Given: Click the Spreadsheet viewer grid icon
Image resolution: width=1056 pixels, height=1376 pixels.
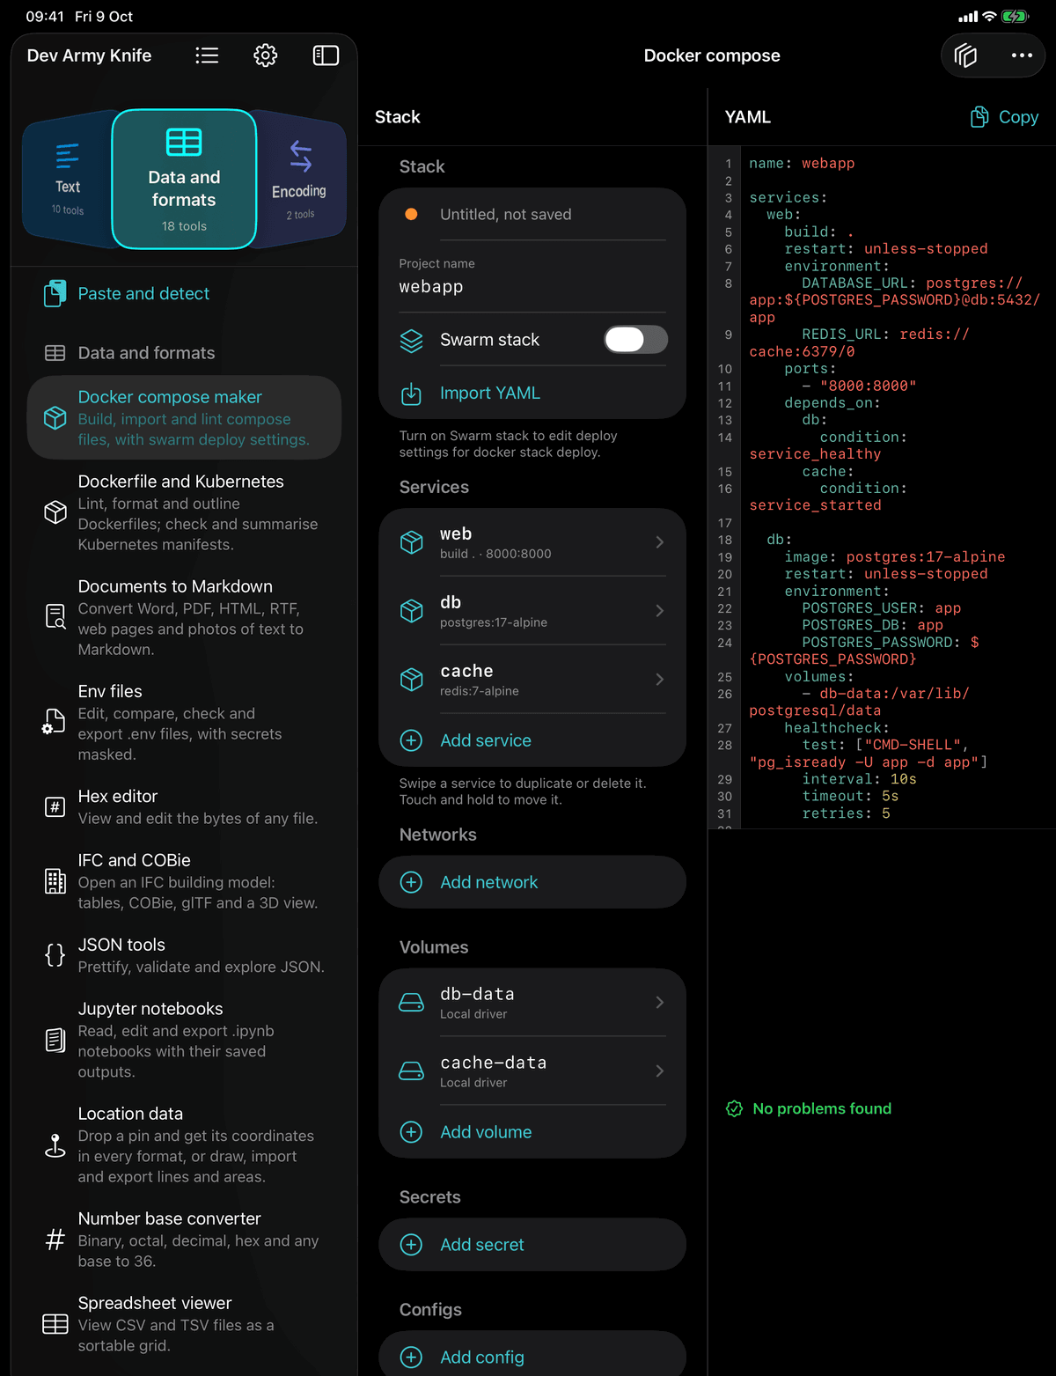Looking at the screenshot, I should (55, 1324).
